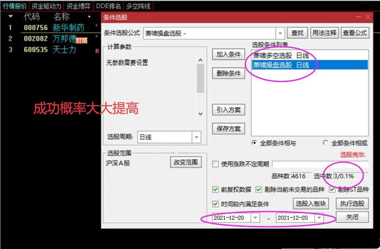Select condition 萧啸操盘选股 日线 in list
380x249 pixels.
(x=310, y=65)
